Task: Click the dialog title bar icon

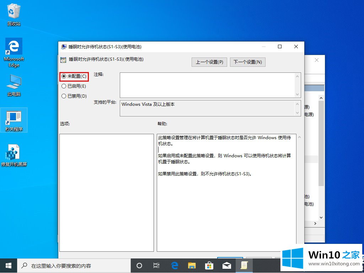Action: [x=64, y=47]
